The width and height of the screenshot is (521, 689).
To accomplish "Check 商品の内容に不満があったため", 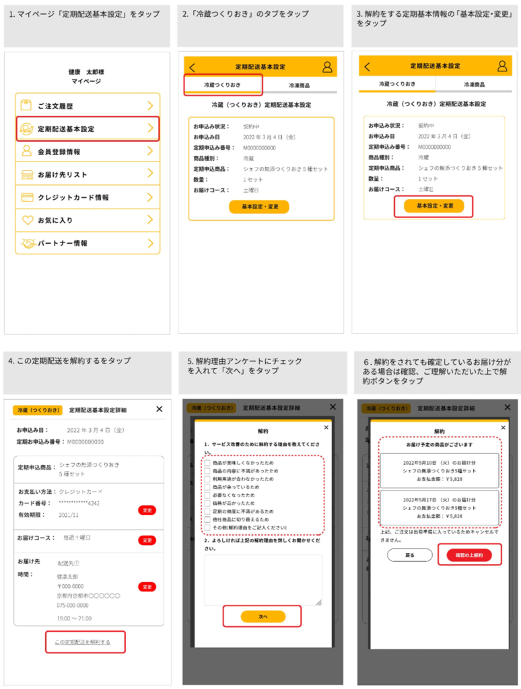I will pos(207,470).
